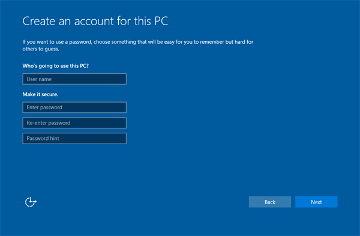Click the Password hint field
Image resolution: width=360 pixels, height=236 pixels.
coord(74,138)
